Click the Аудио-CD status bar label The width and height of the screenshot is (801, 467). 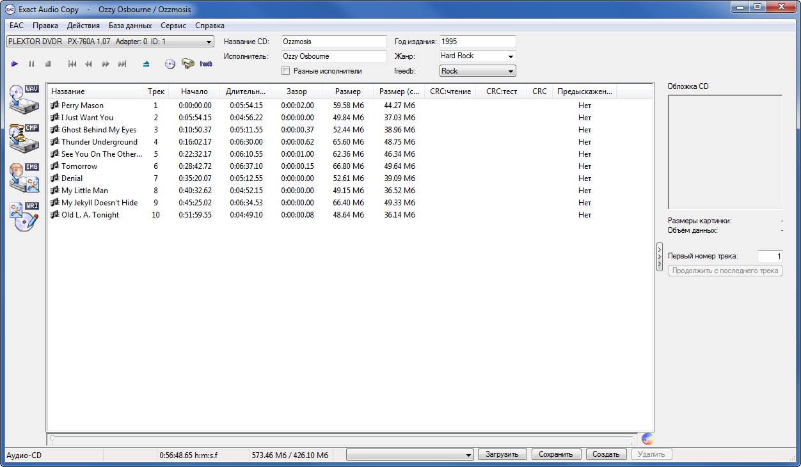[24, 455]
